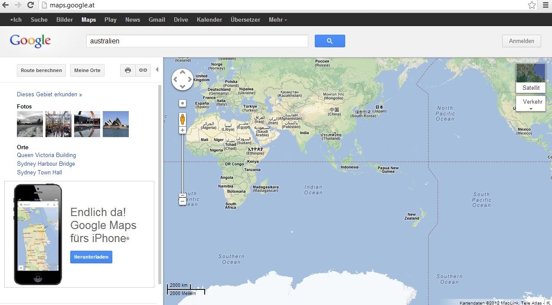552x305 pixels.
Task: Open Drive in the top bar
Action: point(181,20)
